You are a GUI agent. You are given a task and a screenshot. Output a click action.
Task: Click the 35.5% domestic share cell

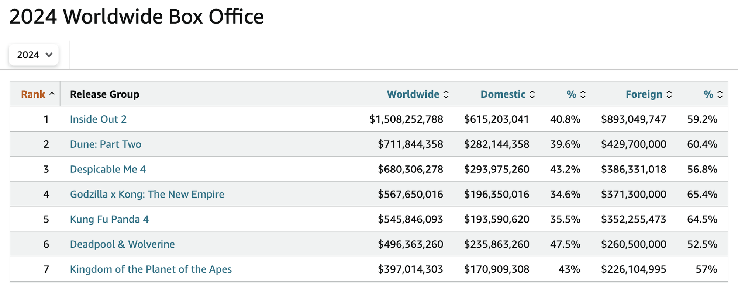point(565,220)
